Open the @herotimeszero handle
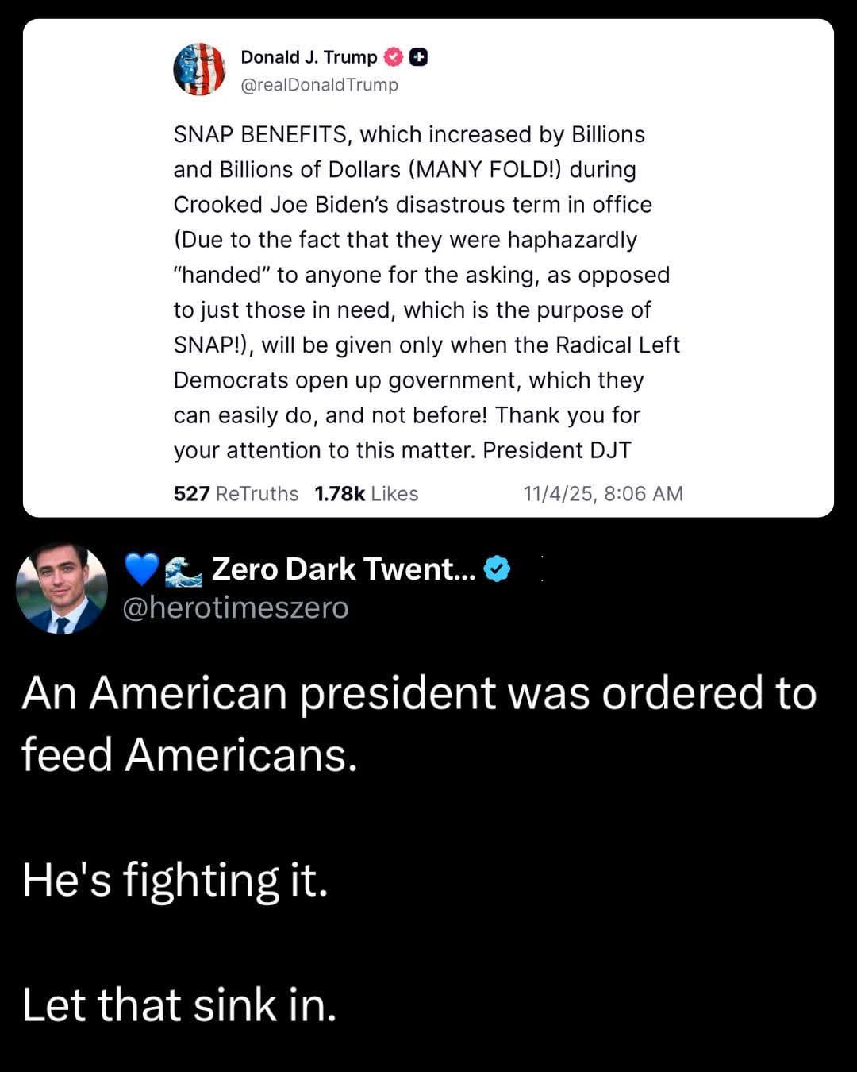The image size is (857, 1072). (x=235, y=607)
